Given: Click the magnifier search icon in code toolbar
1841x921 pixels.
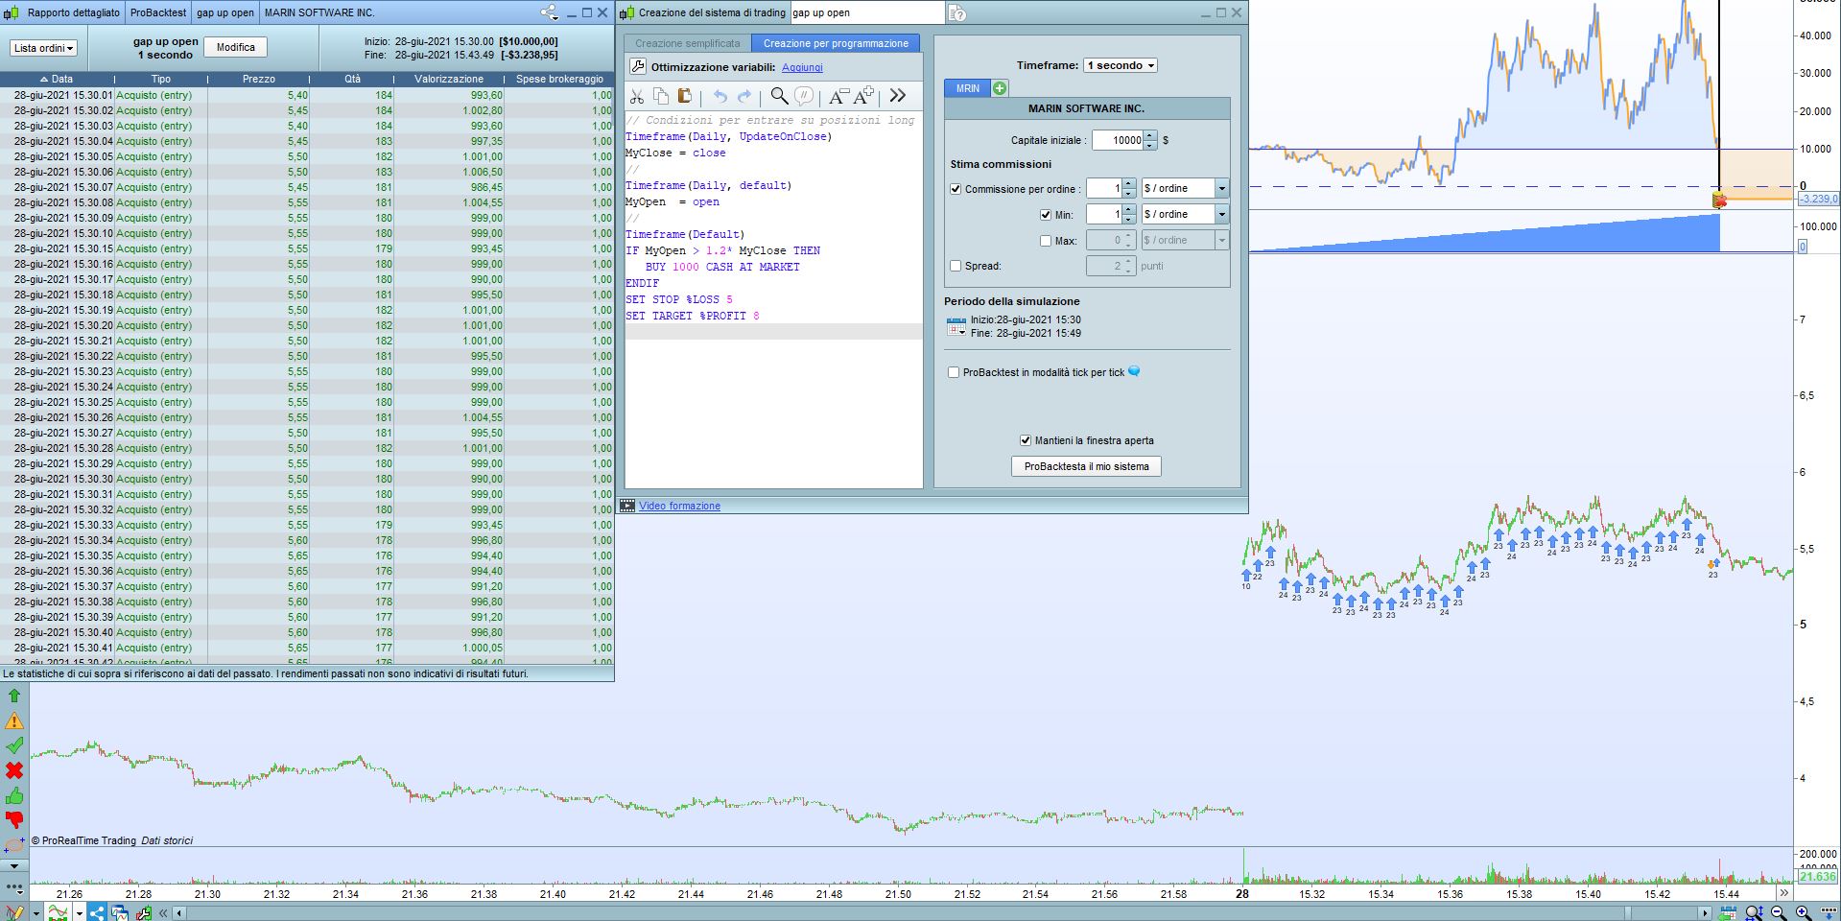Looking at the screenshot, I should (779, 96).
